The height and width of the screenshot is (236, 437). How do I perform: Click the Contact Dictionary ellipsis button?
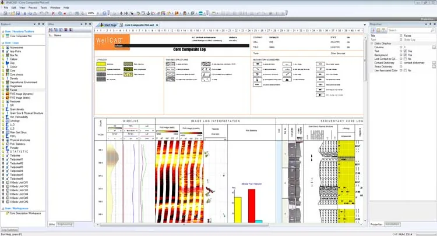coord(434,63)
